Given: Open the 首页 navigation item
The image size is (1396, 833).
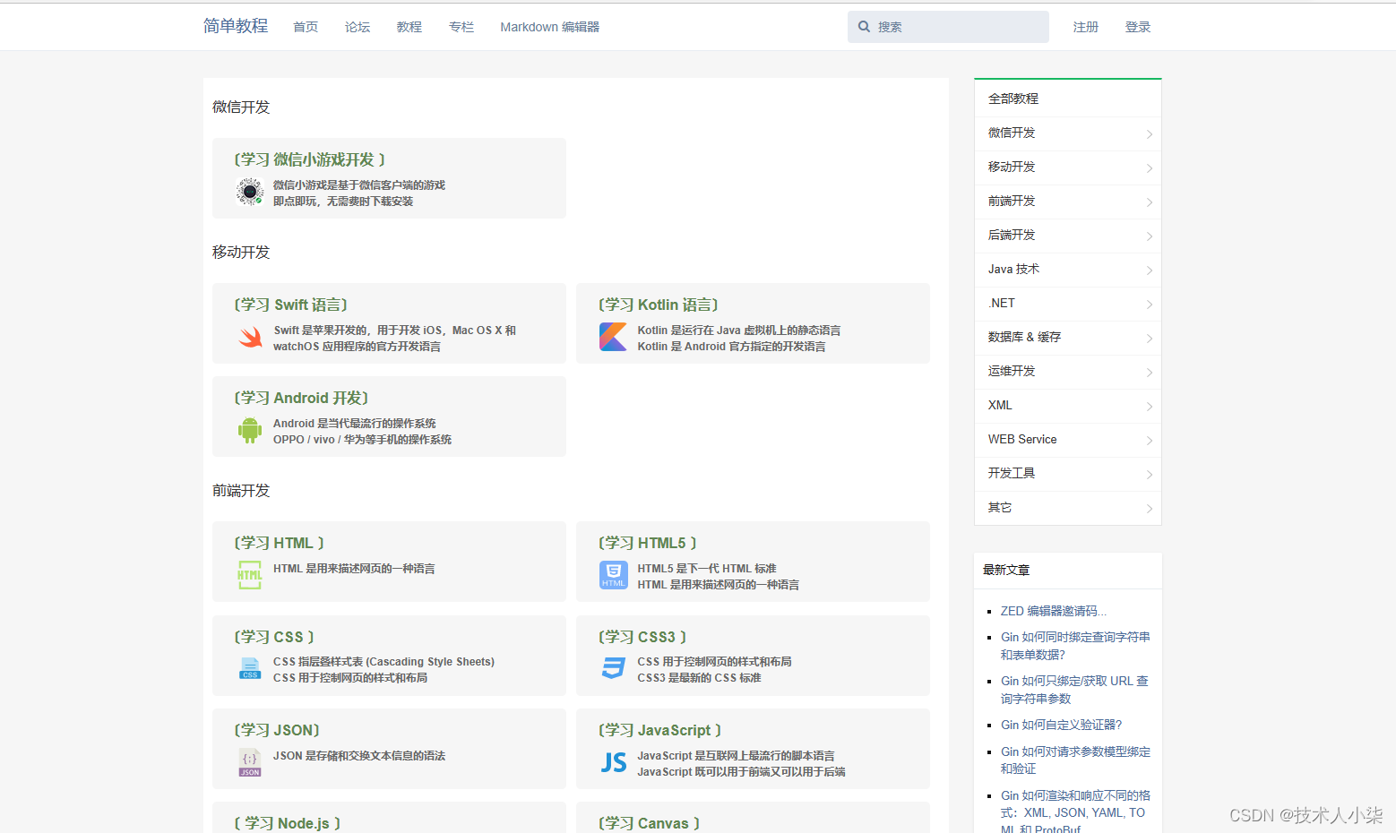Looking at the screenshot, I should tap(306, 27).
